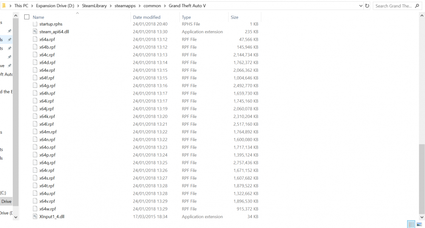The width and height of the screenshot is (425, 228).
Task: Expand the chevron after steamapps
Action: (139, 6)
